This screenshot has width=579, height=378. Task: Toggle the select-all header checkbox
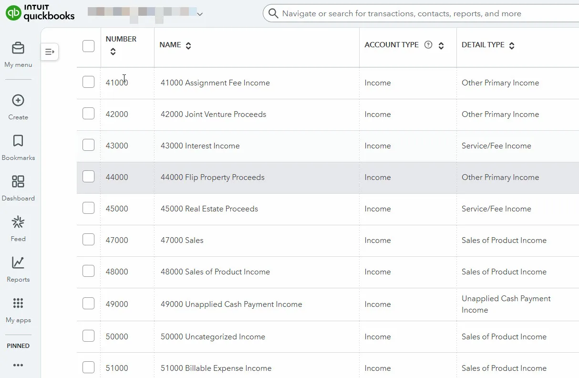[88, 46]
